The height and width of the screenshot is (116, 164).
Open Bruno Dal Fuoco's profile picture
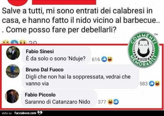(x=13, y=71)
